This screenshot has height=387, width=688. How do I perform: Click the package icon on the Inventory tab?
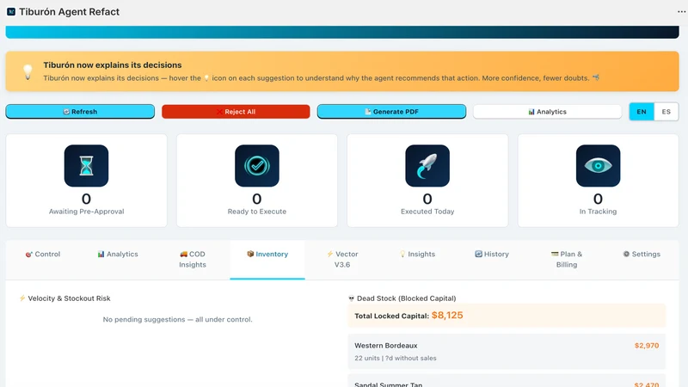250,254
